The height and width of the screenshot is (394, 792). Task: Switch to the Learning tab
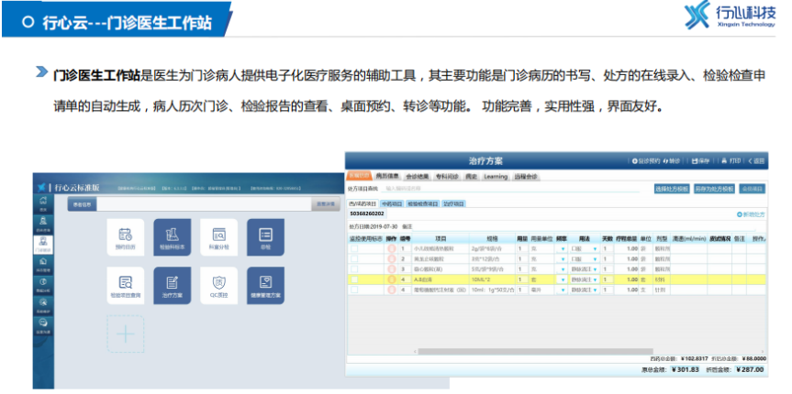(496, 177)
